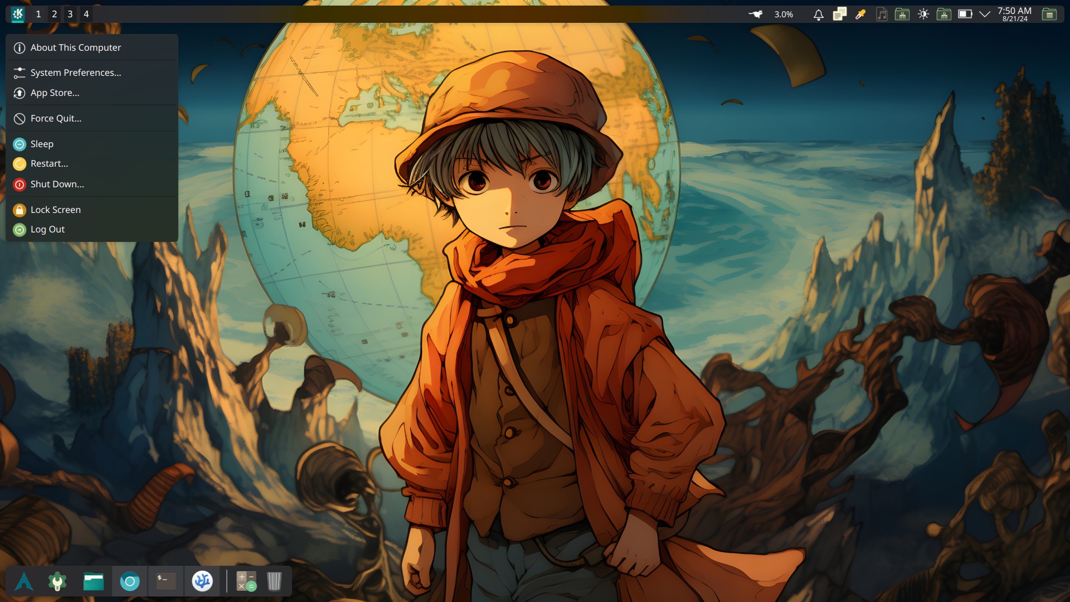Activate the color picker dropper icon
The width and height of the screenshot is (1070, 602).
tap(860, 14)
